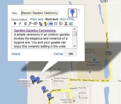The width and height of the screenshot is (121, 104).
Task: Click inside the Title input field
Action: point(40,13)
